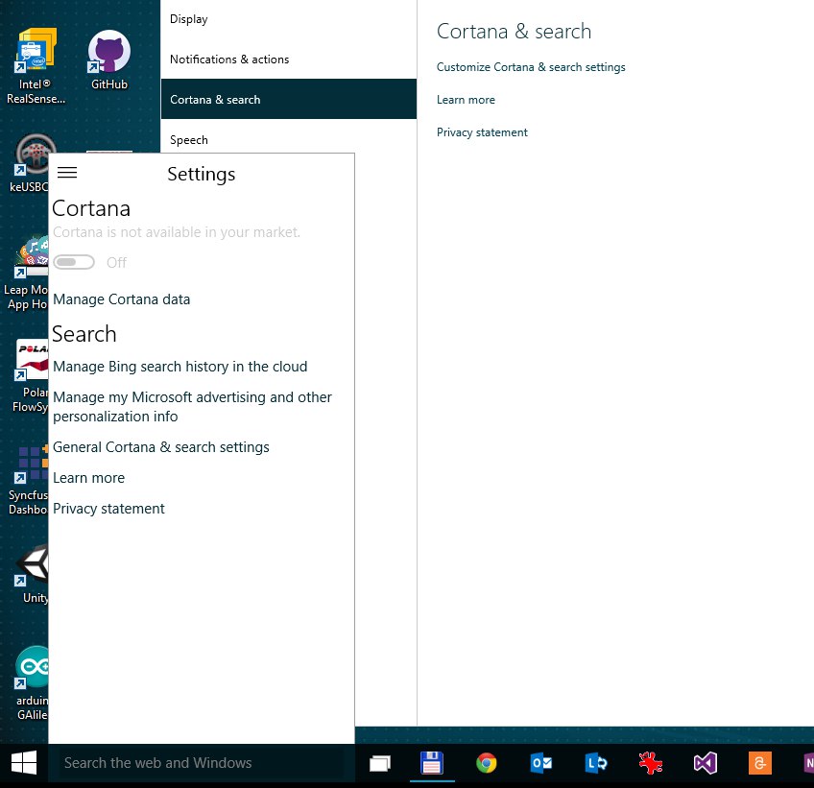Expand the hamburger menu beside Settings
This screenshot has height=788, width=814.
click(x=67, y=173)
